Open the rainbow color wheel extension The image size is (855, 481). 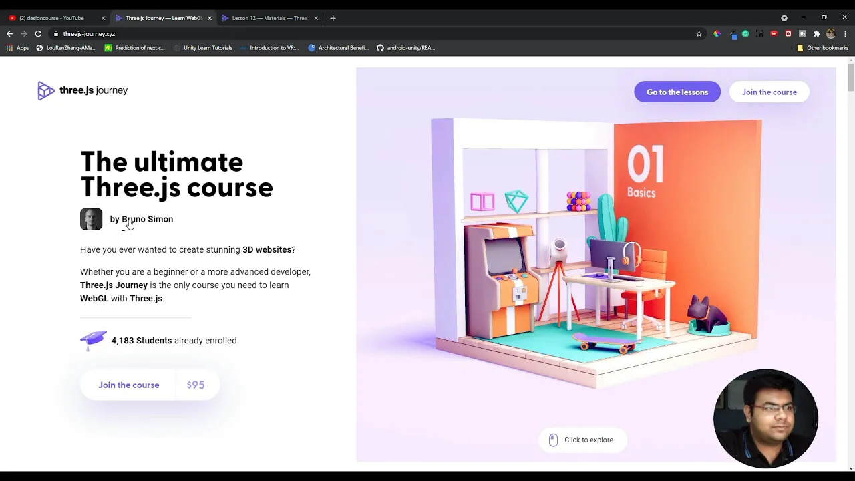point(717,34)
